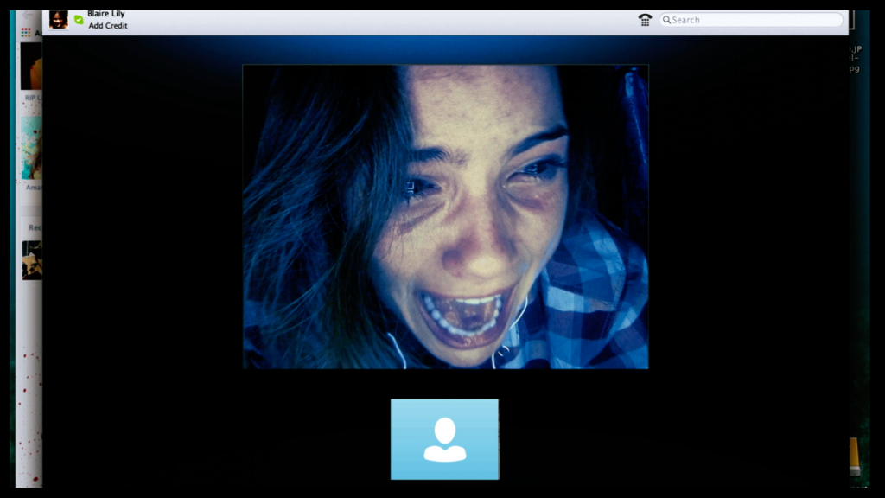Screen dimensions: 885x498
Task: Select the JPG file on desktop
Action: [x=855, y=59]
